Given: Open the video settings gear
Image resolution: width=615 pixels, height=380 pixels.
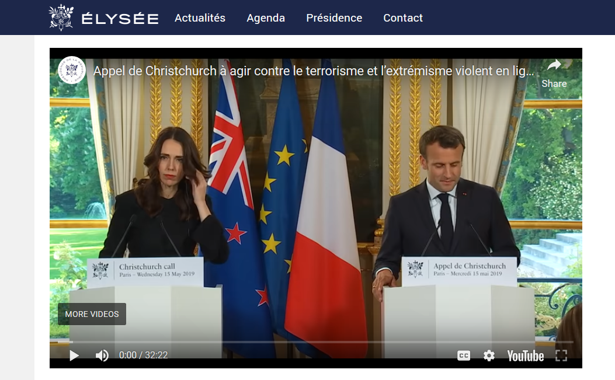Looking at the screenshot, I should tap(489, 355).
